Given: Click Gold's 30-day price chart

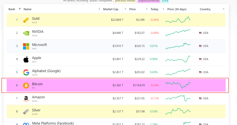Looking at the screenshot, I should [178, 20].
